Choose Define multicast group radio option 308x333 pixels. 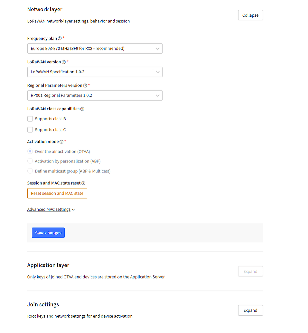30,171
